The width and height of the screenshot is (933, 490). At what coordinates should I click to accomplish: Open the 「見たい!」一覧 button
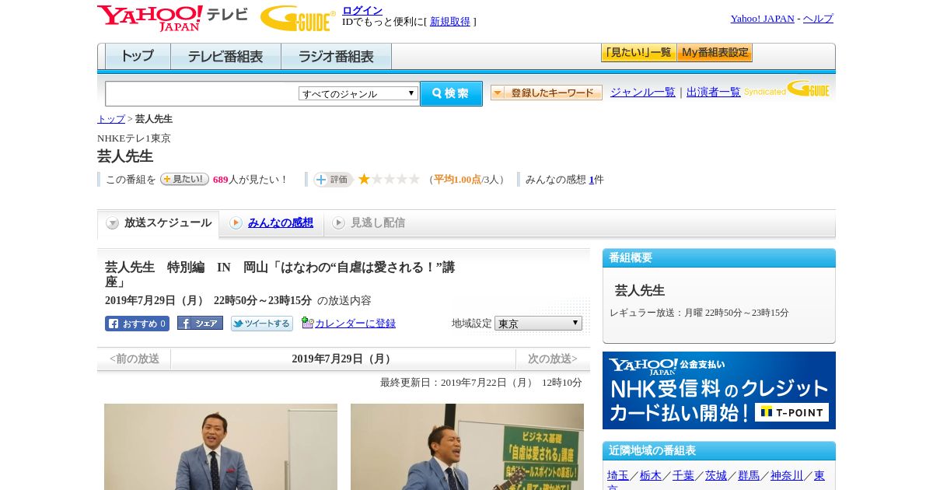[x=638, y=53]
